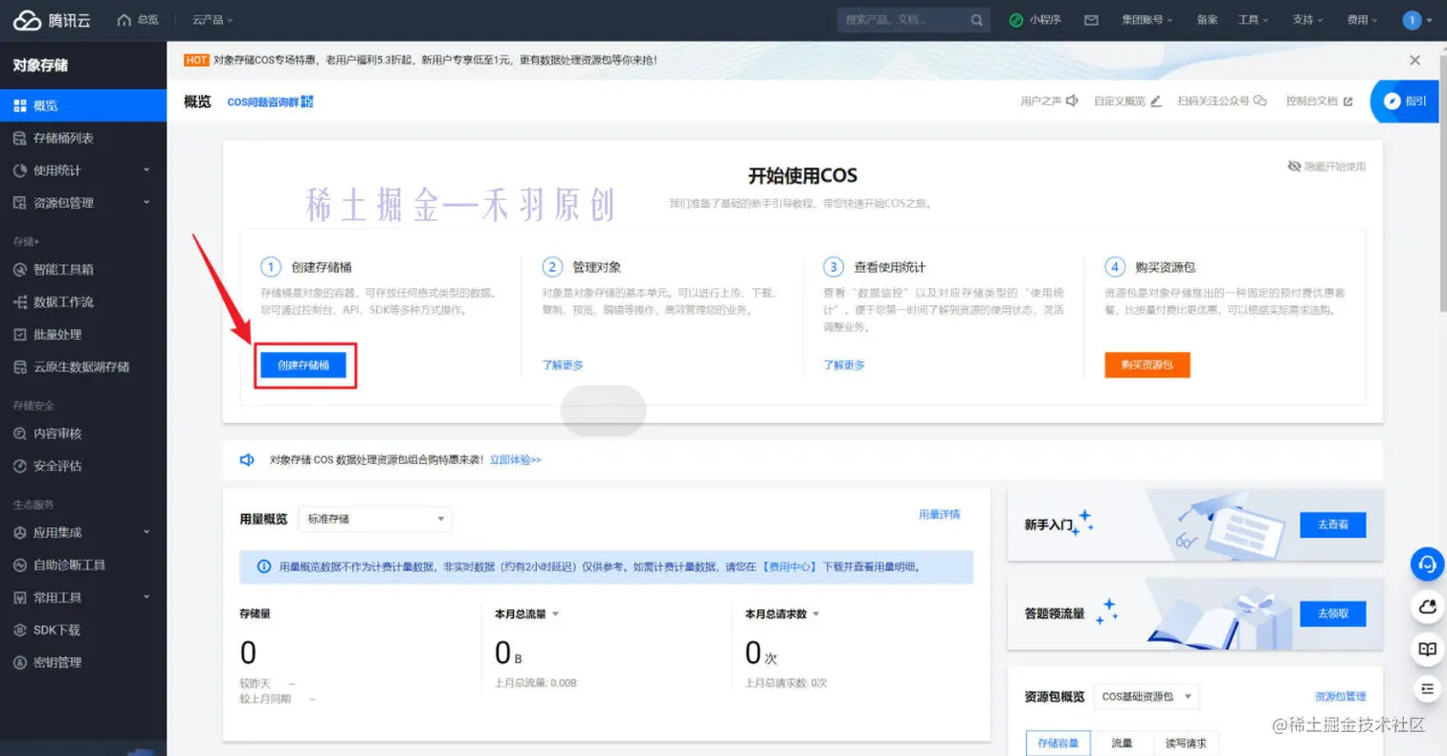Click 了解更多 under 查看使用统计
1447x756 pixels.
click(844, 365)
